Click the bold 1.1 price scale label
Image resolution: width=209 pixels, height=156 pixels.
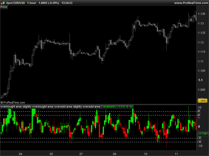200,80
